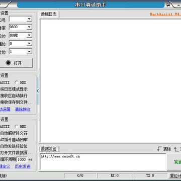Image resolution: width=181 pixels, height=181 pixels.
Task: Open the stop bits dropdown showing 1
Action: pyautogui.click(x=29, y=52)
